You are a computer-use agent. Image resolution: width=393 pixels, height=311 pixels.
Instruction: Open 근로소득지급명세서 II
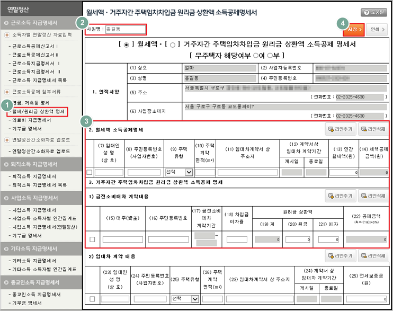(x=37, y=72)
